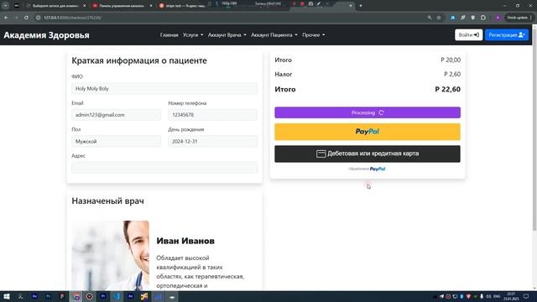Click the Регистрация button
Screen dimensions: 537x302
(x=507, y=35)
